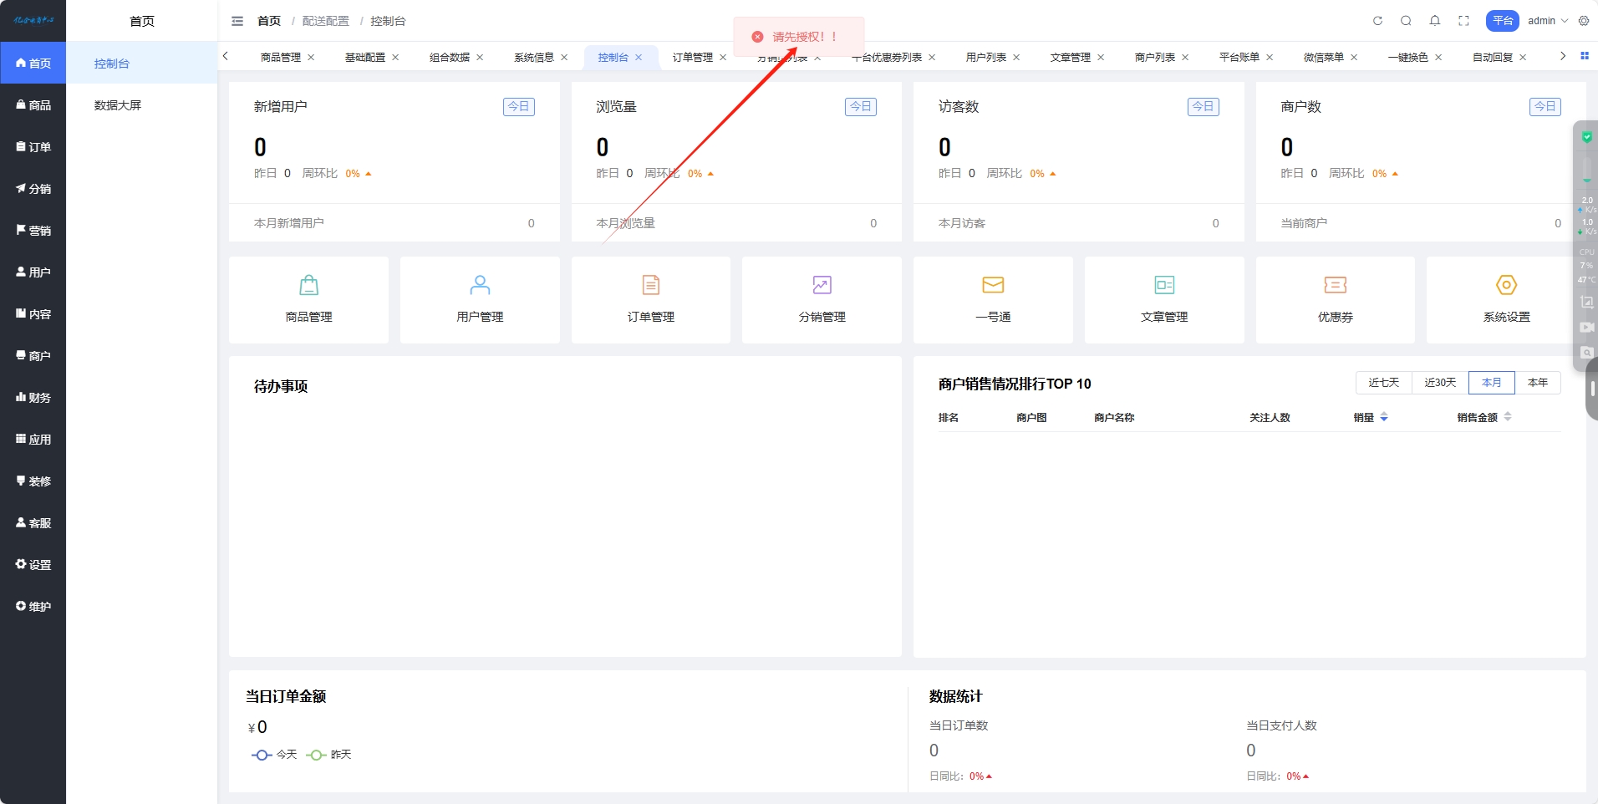Open the search icon in the header

pos(1406,21)
